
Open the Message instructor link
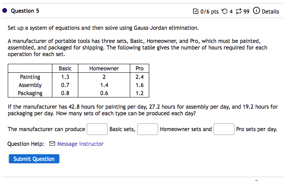(x=80, y=144)
